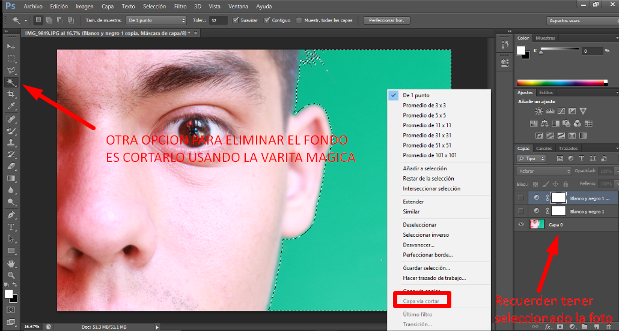Switch to the Canales tab
The height and width of the screenshot is (331, 619).
(x=544, y=149)
